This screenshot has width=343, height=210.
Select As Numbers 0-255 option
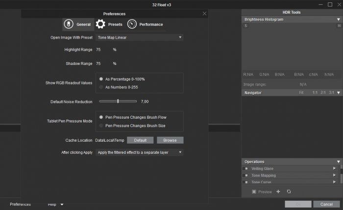tap(101, 87)
